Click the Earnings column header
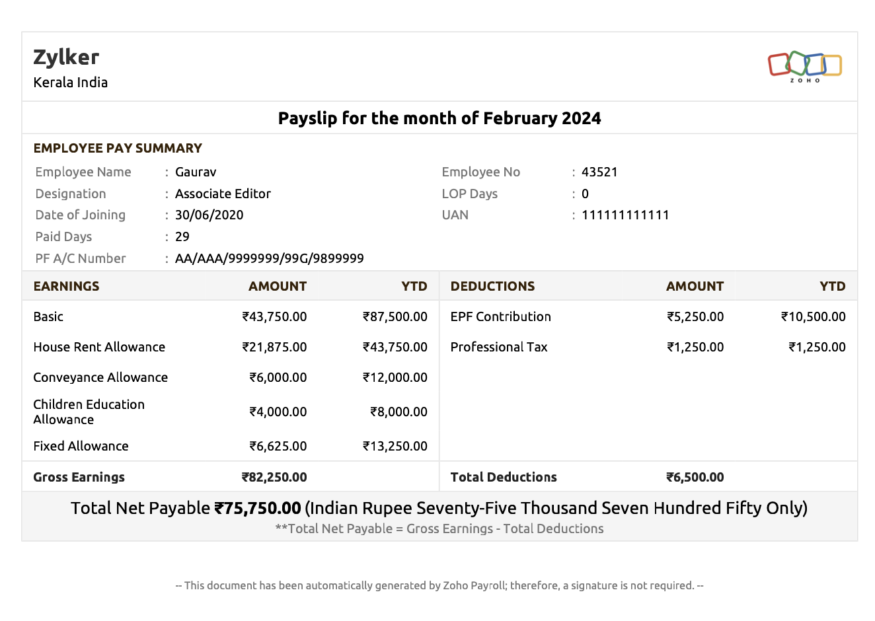 tap(66, 286)
